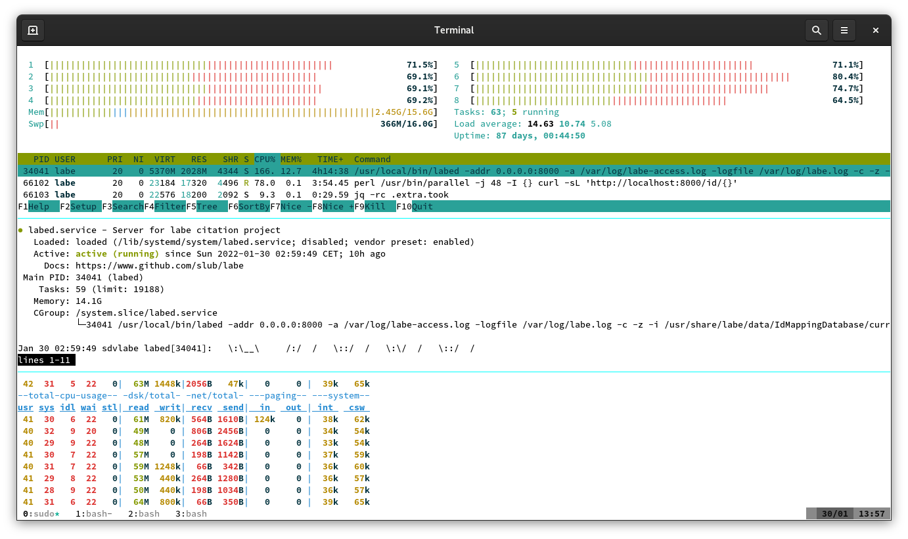908x539 pixels.
Task: Sort by the SHR column header
Action: coord(231,160)
